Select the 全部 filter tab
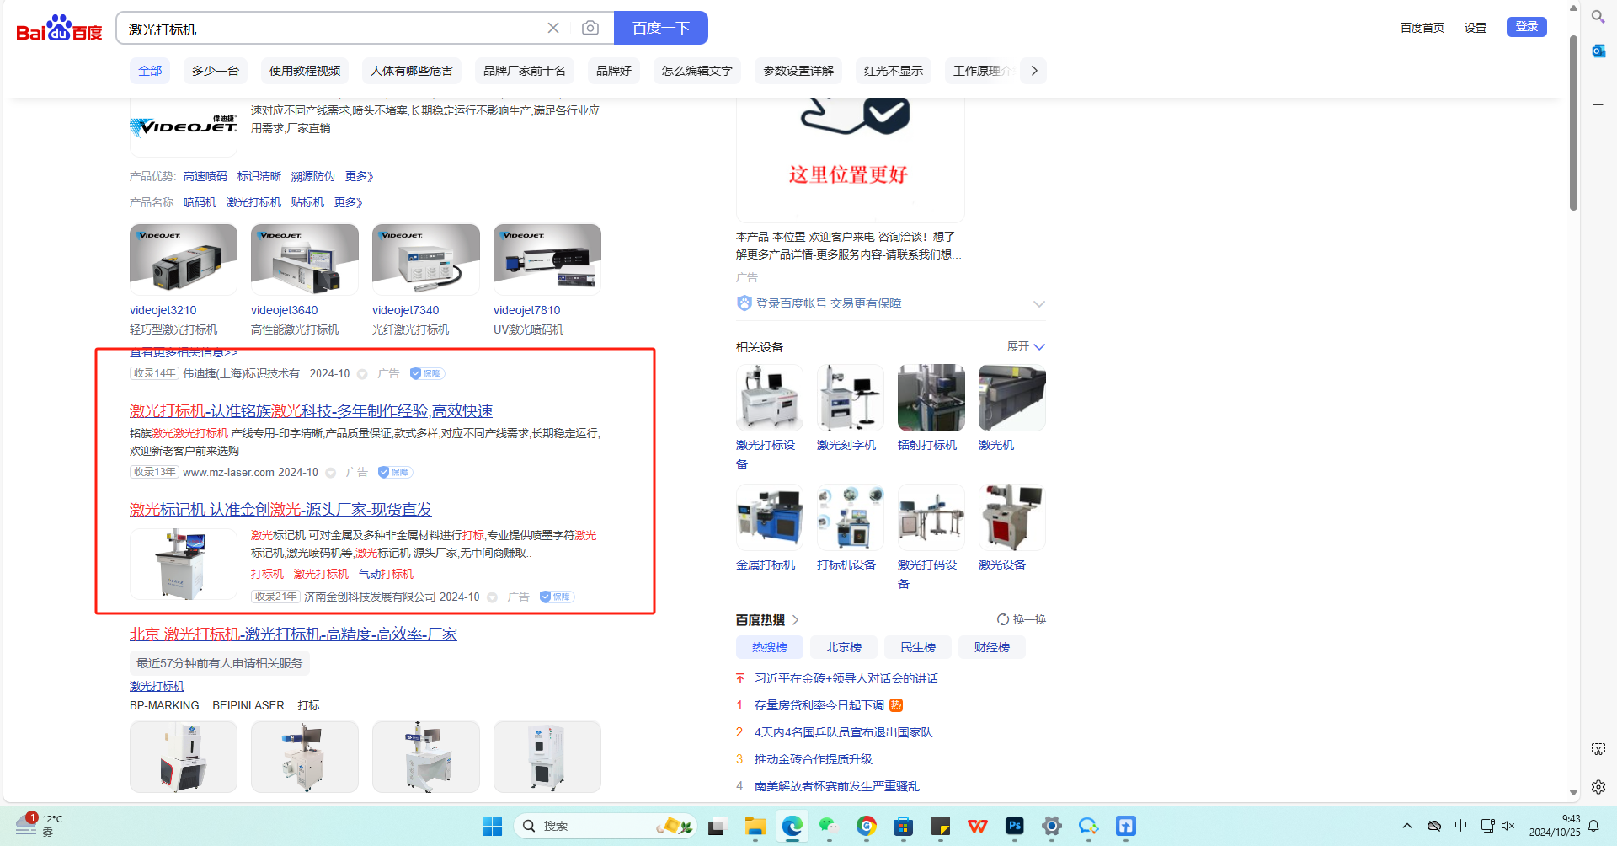 [150, 71]
